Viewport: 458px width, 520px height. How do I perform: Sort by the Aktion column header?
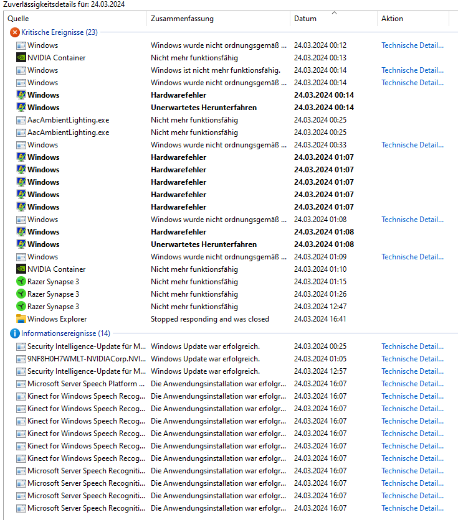(x=413, y=19)
